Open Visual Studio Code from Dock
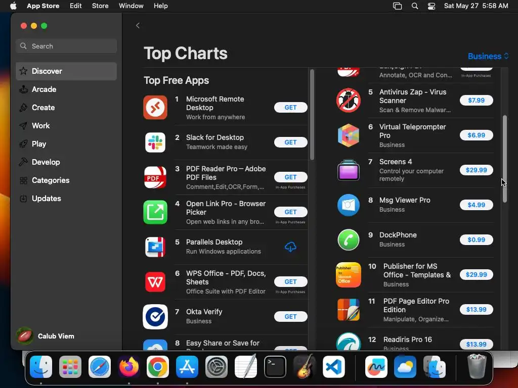Screen dimensions: 518x388 pyautogui.click(x=334, y=367)
